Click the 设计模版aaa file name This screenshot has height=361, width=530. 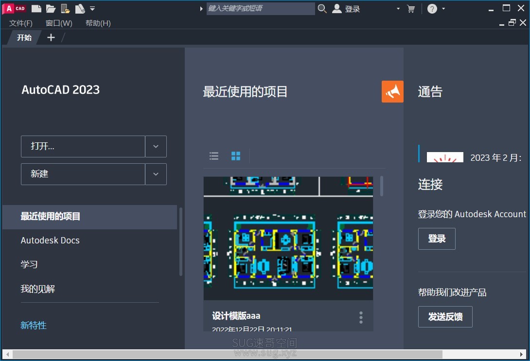click(x=236, y=316)
